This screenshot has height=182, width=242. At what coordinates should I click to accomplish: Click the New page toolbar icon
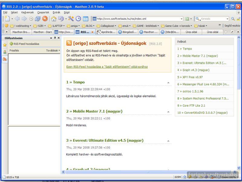[x=7, y=19]
